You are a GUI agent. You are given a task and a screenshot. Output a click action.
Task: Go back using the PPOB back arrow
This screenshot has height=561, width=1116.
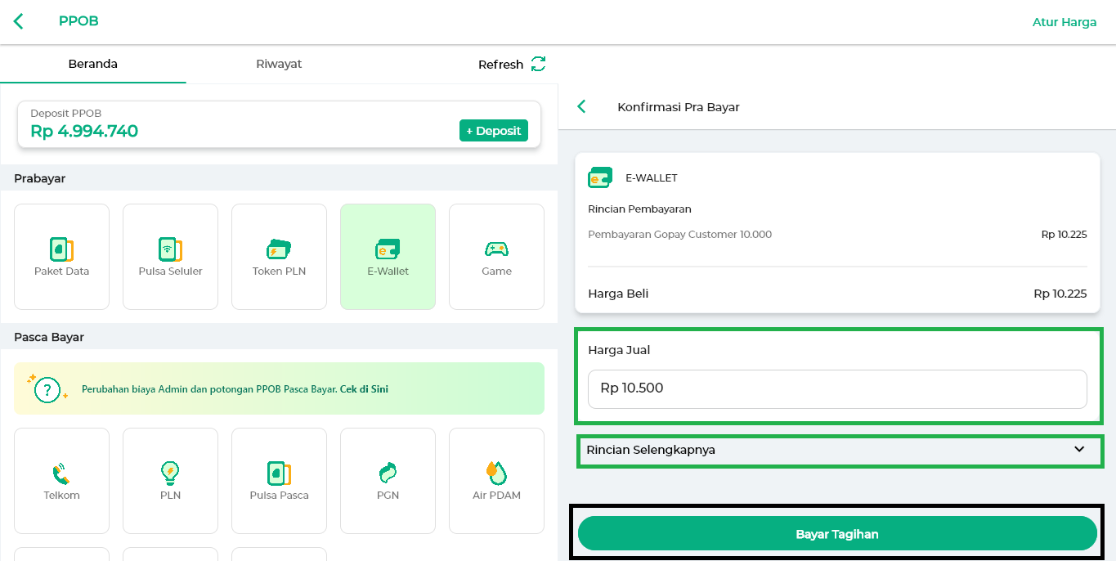(19, 21)
